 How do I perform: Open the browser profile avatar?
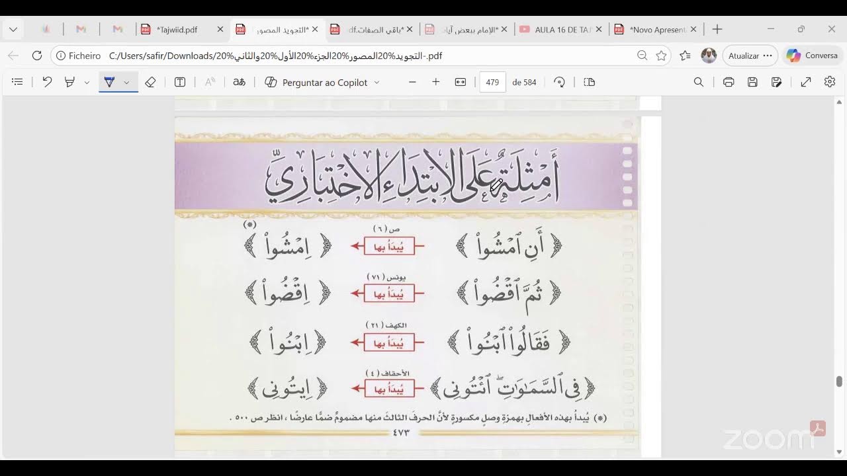[709, 56]
